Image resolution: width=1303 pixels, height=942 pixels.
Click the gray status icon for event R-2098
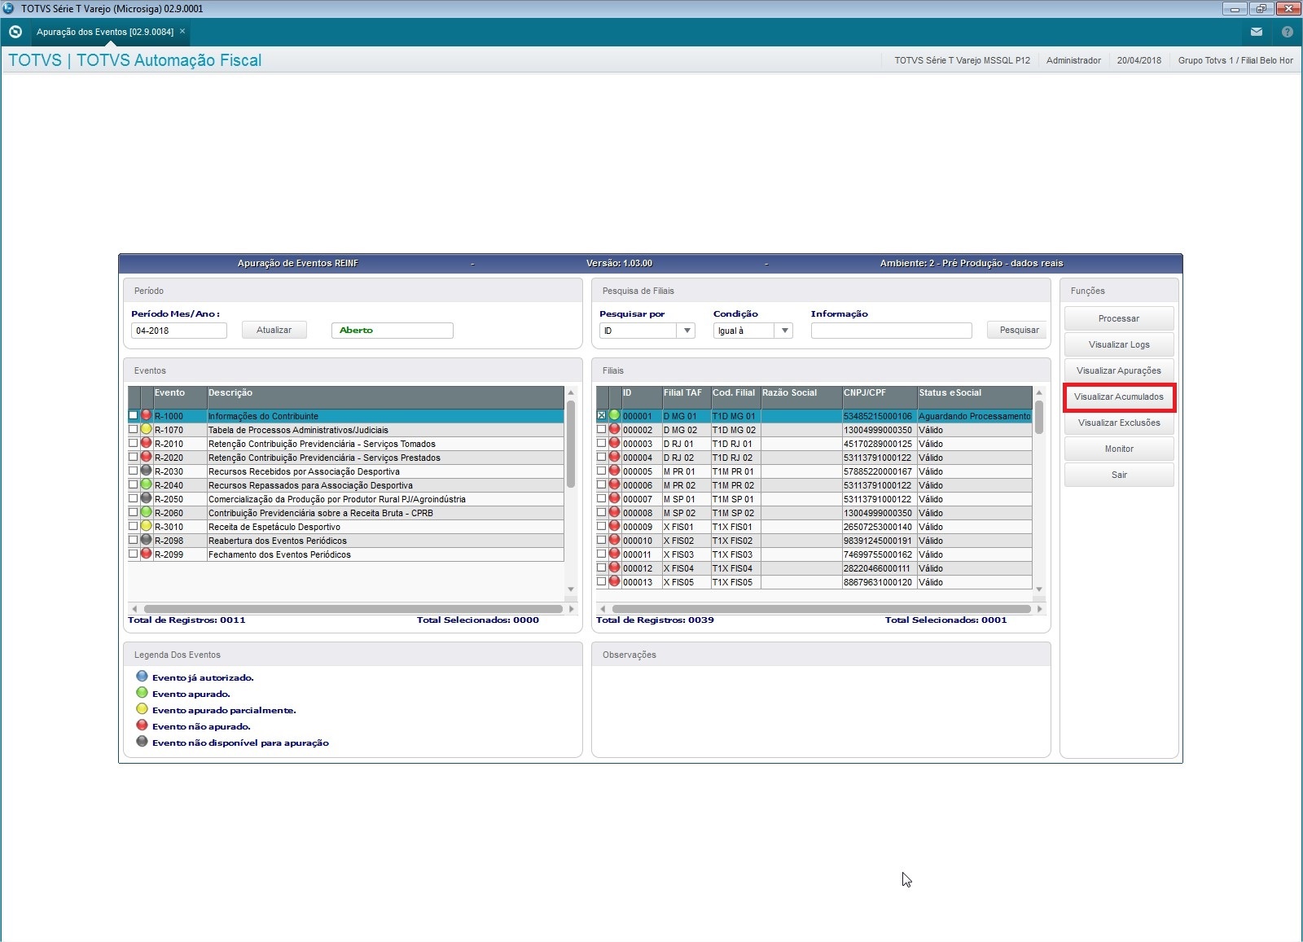(147, 540)
